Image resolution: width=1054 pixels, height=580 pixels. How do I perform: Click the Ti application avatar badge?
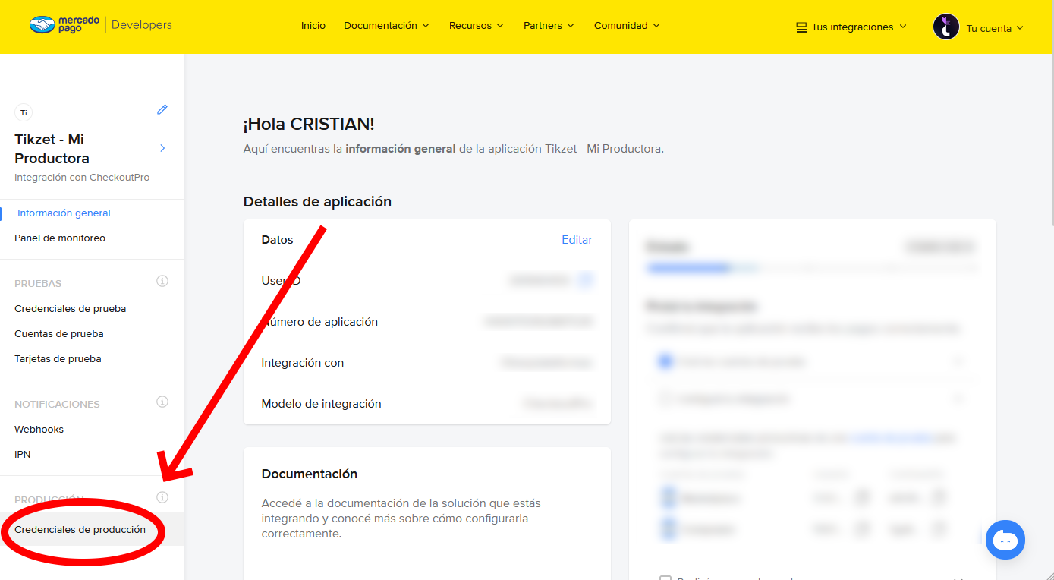(24, 112)
